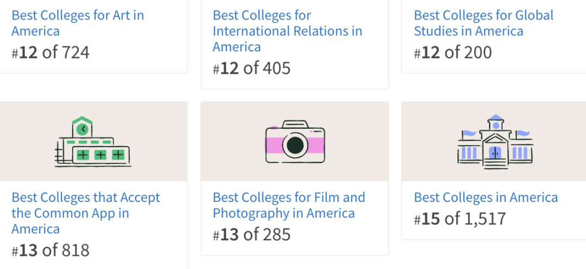The image size is (586, 269).
Task: Select the #12 of 200 ranking
Action: point(453,53)
